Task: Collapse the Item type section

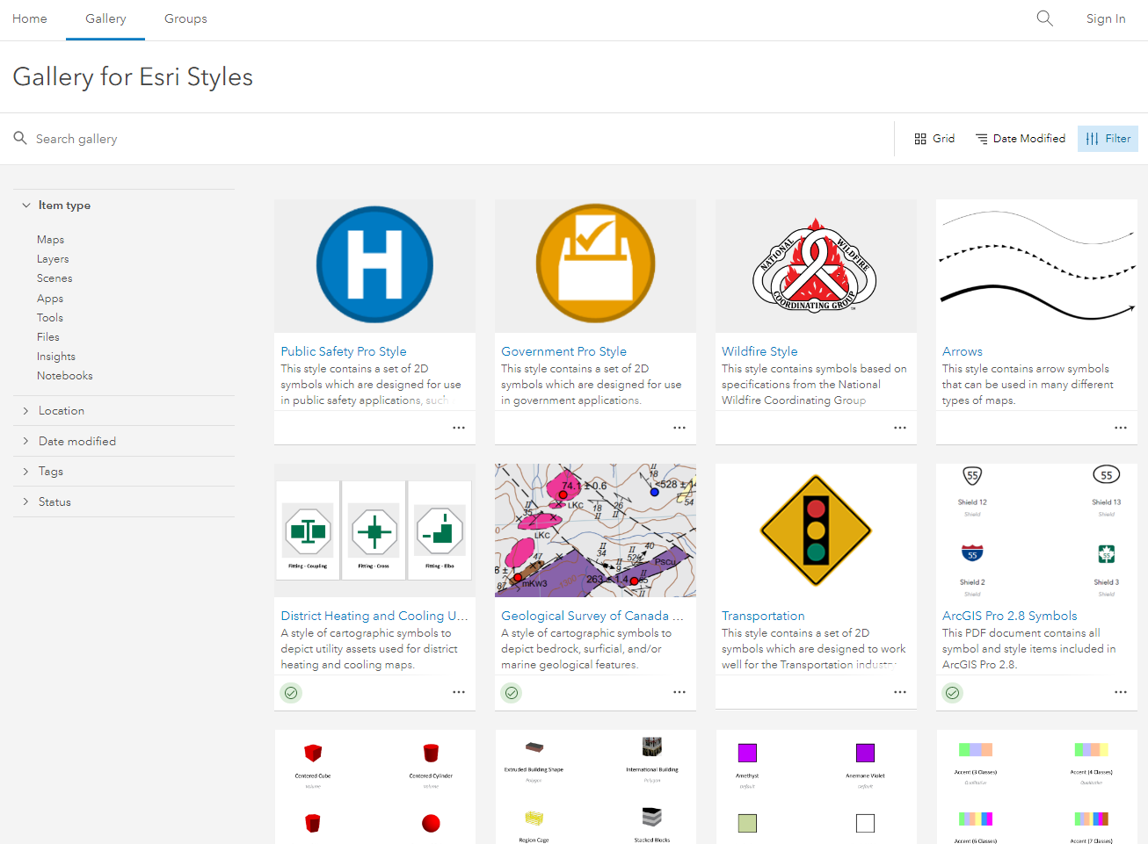Action: pos(25,205)
